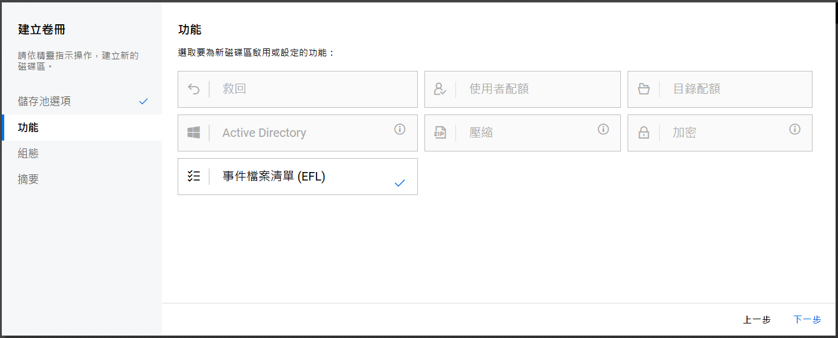838x338 pixels.
Task: Select the 功能 wizard step
Action: pos(28,127)
